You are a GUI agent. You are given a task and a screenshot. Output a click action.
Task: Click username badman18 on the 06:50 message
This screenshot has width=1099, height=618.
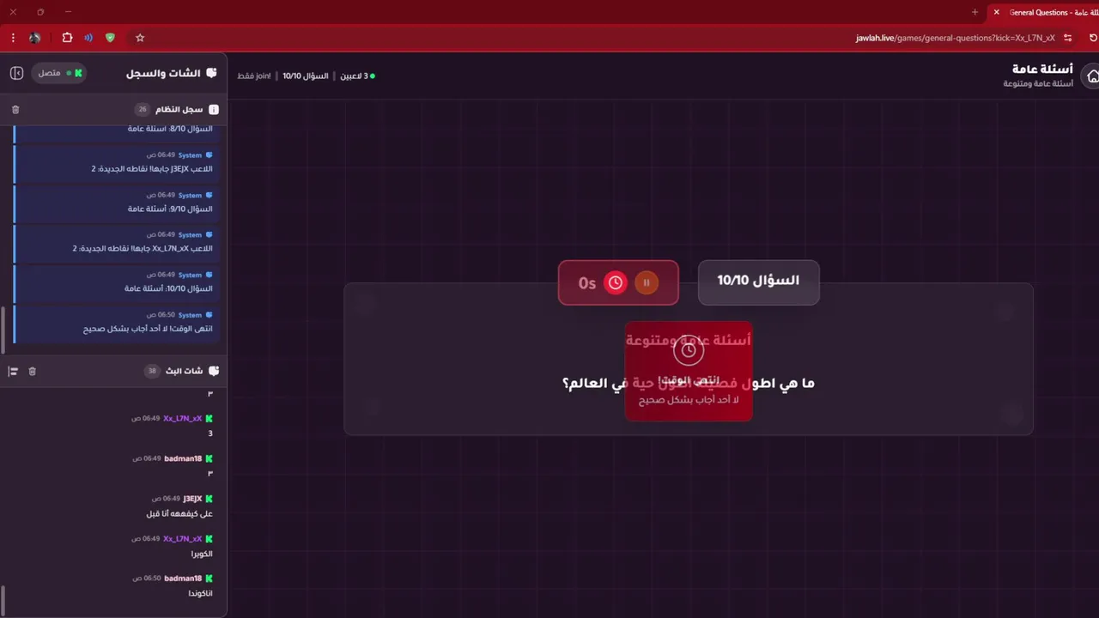click(183, 579)
